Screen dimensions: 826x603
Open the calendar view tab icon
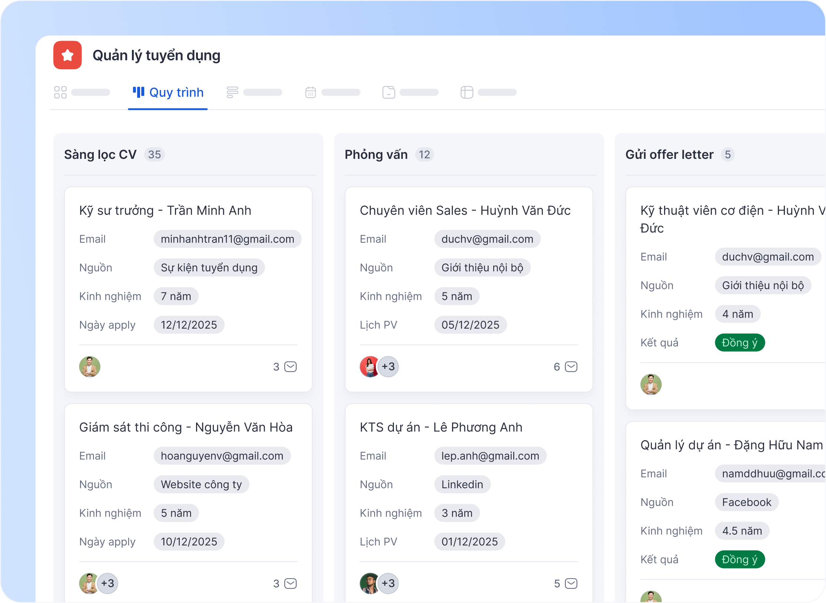(x=311, y=92)
